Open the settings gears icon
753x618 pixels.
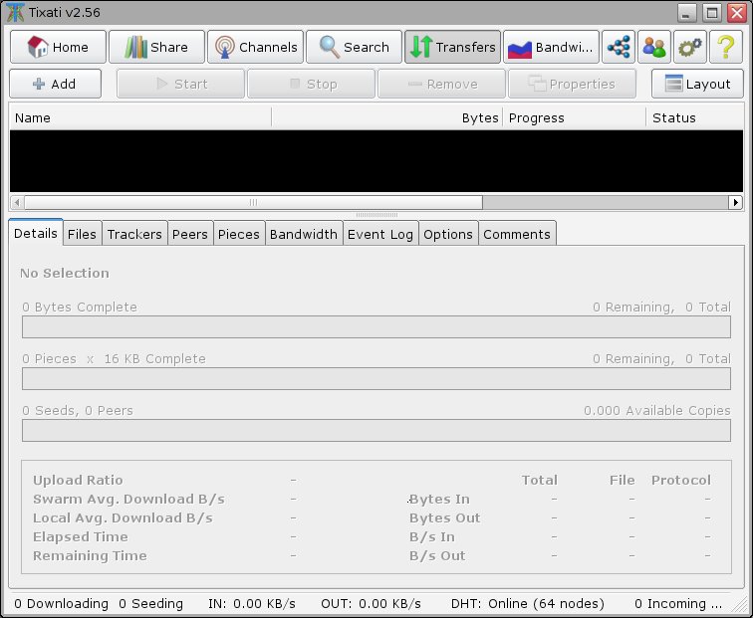(690, 47)
